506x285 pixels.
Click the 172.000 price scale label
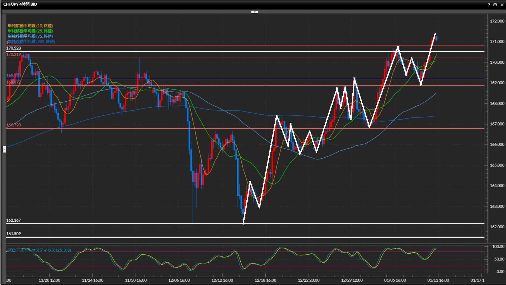point(497,21)
